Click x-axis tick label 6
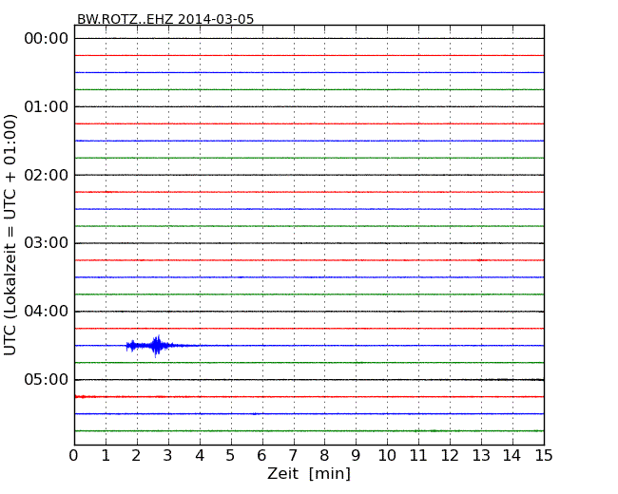Viewport: 618px width, 494px height. (x=261, y=456)
